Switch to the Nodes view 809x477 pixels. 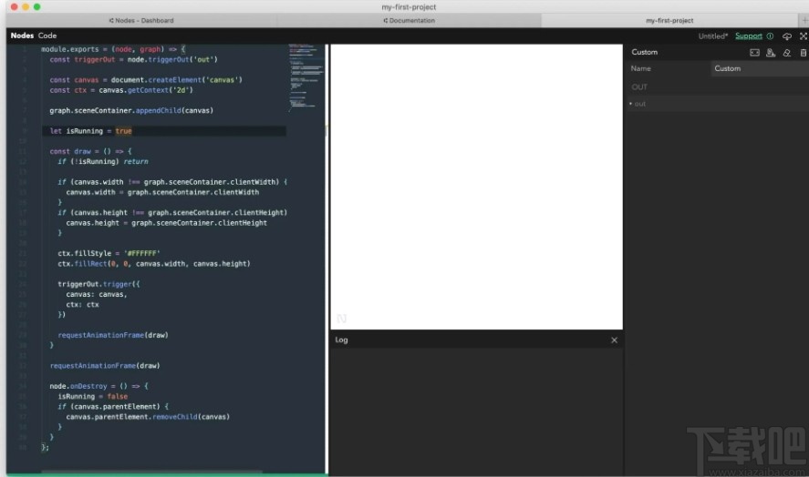tap(22, 36)
